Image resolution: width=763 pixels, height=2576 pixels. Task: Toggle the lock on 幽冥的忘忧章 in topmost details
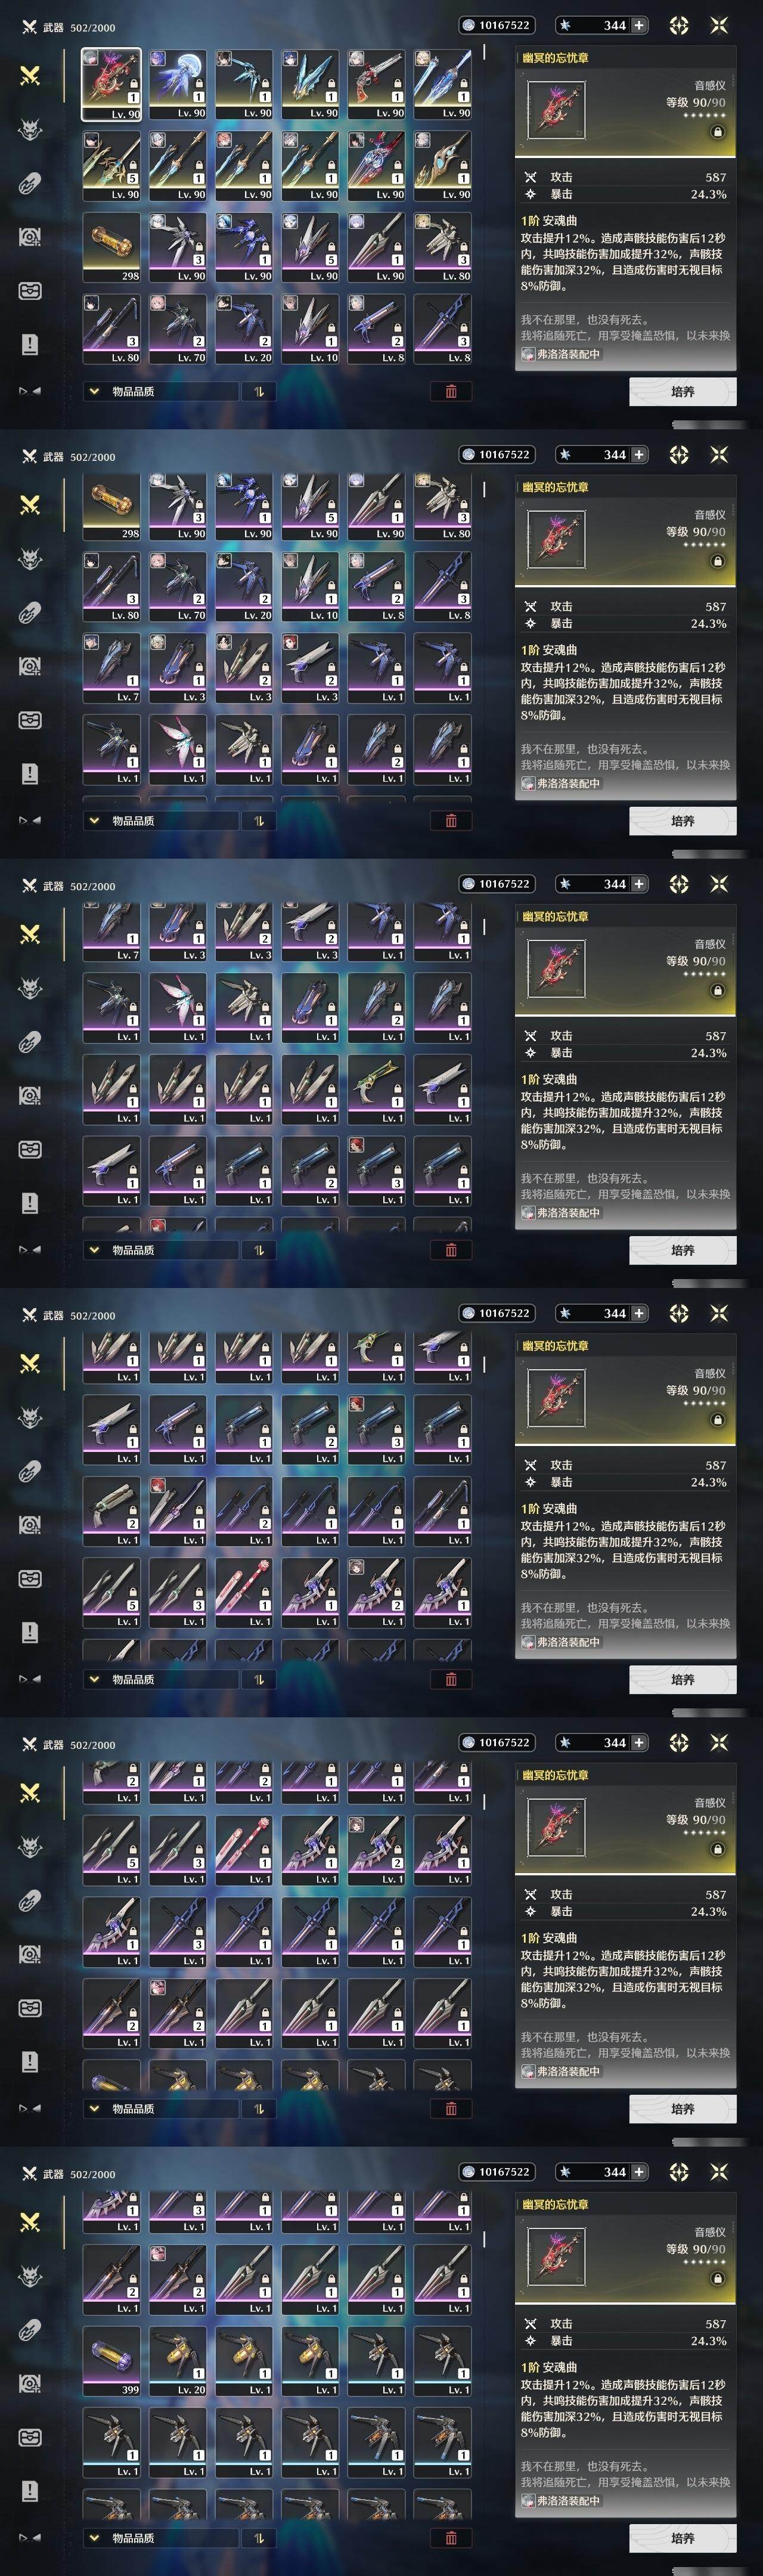(x=717, y=132)
